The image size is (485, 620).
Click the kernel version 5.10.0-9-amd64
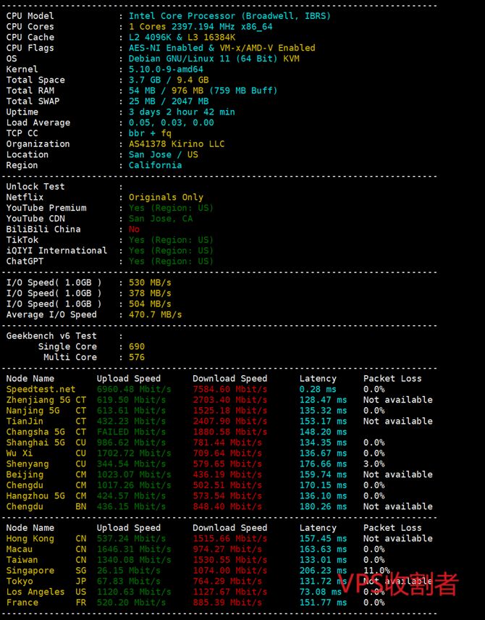[166, 70]
